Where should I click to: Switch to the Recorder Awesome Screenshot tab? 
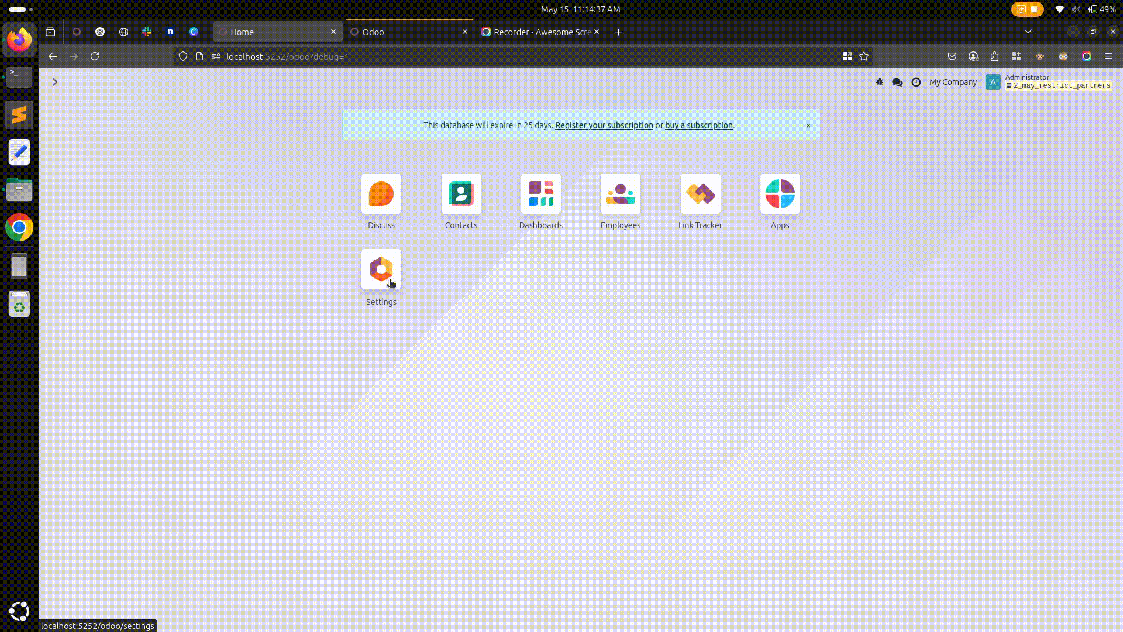541,32
